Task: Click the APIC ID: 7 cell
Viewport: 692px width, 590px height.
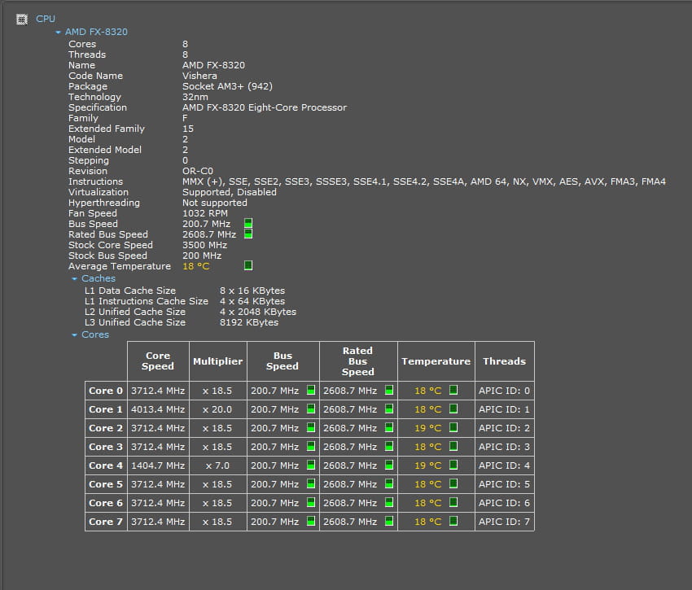Action: 505,522
